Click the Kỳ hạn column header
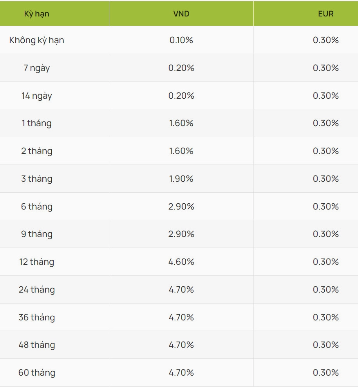The width and height of the screenshot is (358, 387). 36,14
